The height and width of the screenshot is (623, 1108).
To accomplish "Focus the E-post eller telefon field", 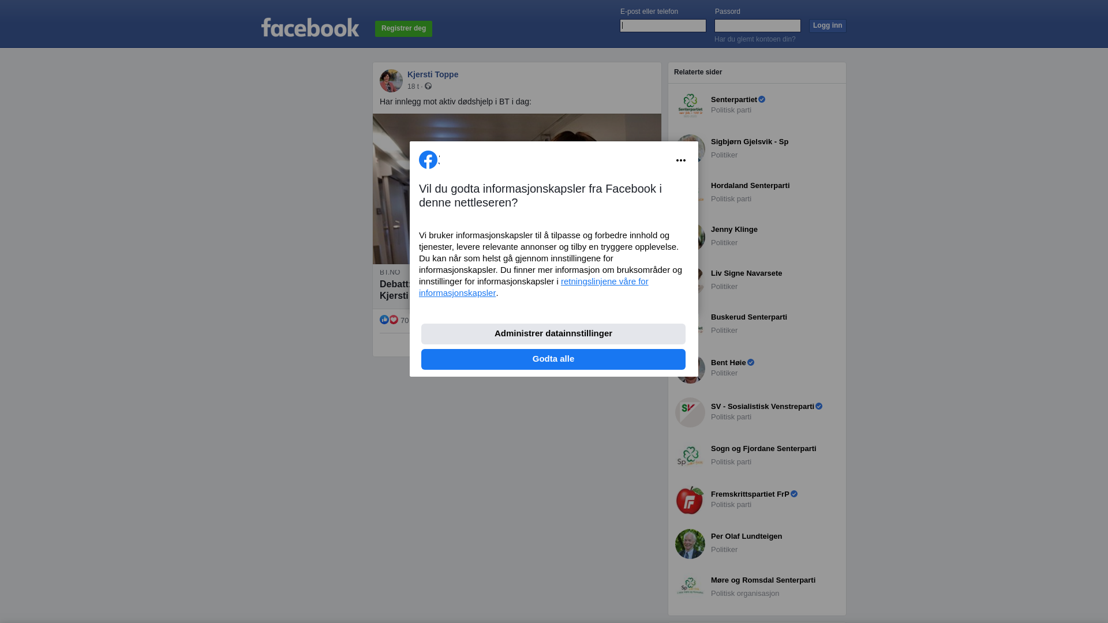I will [x=663, y=25].
